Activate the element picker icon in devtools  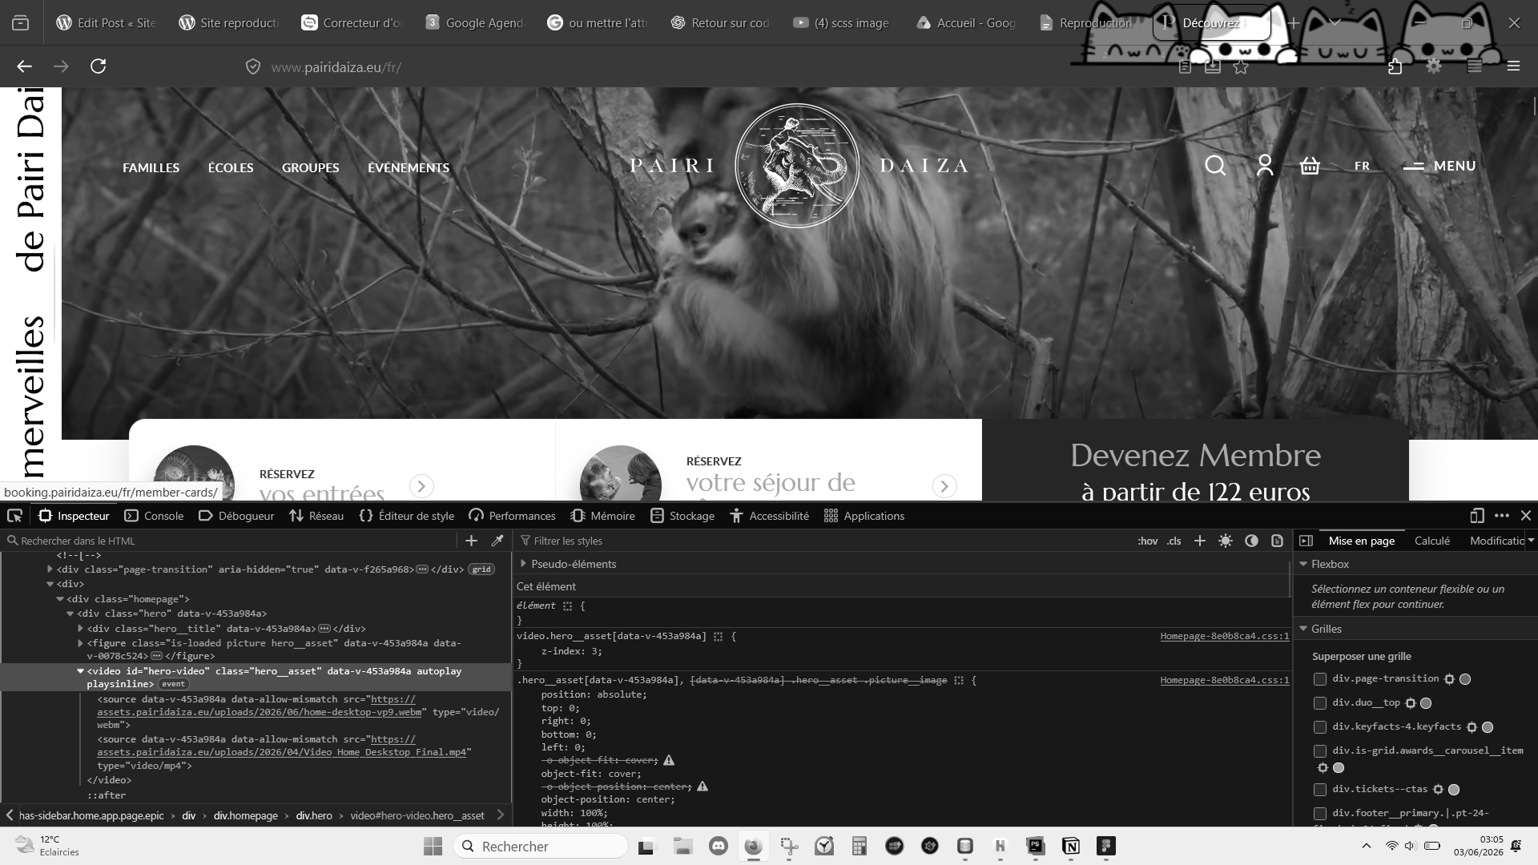tap(14, 516)
